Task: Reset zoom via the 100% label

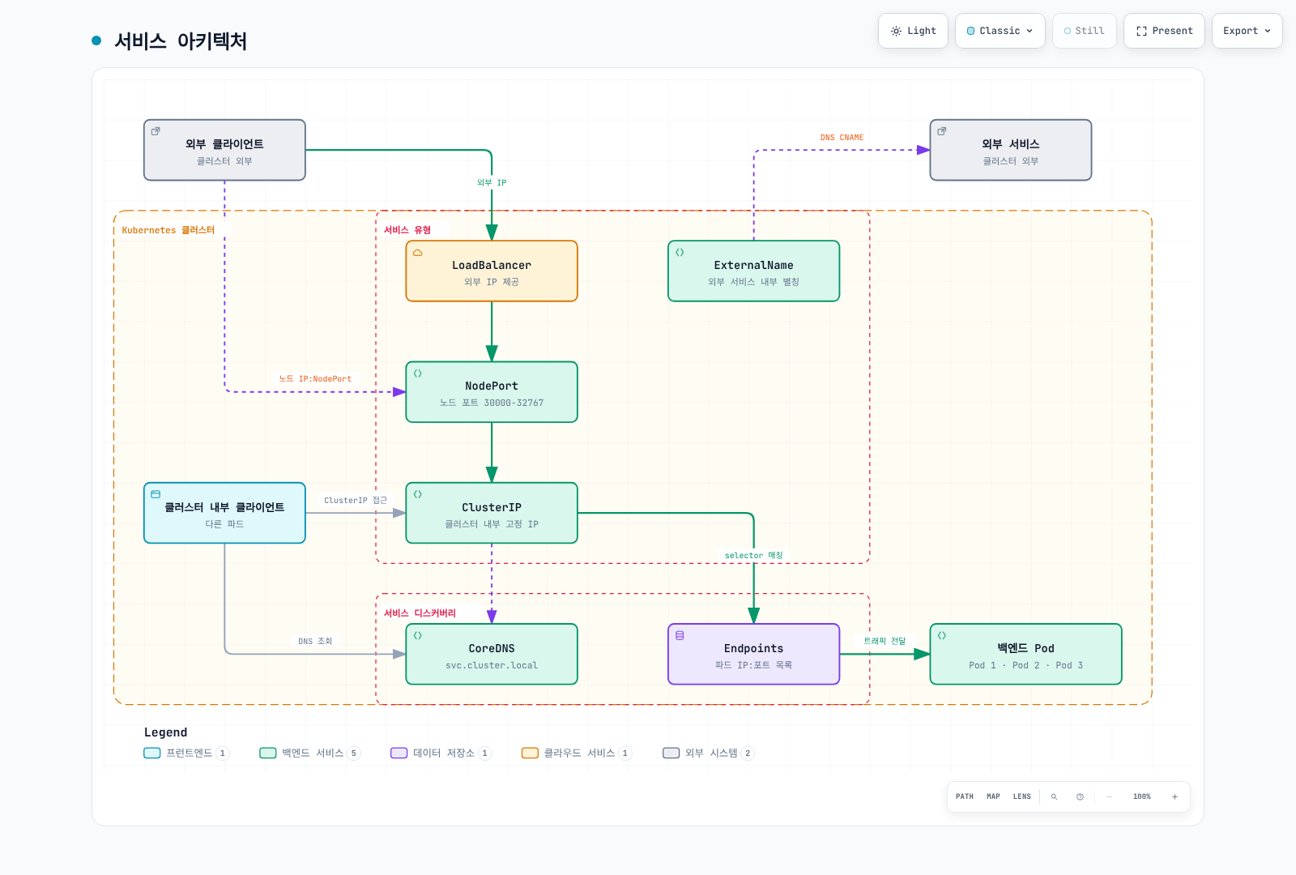Action: pyautogui.click(x=1142, y=796)
